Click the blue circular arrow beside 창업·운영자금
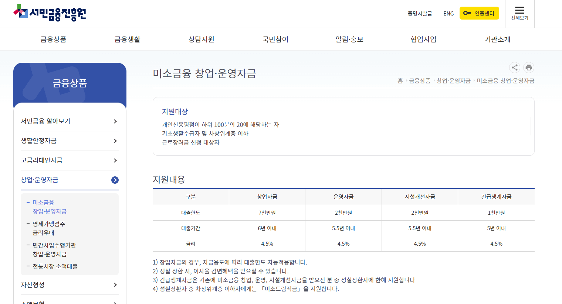The image size is (562, 304). coord(115,180)
